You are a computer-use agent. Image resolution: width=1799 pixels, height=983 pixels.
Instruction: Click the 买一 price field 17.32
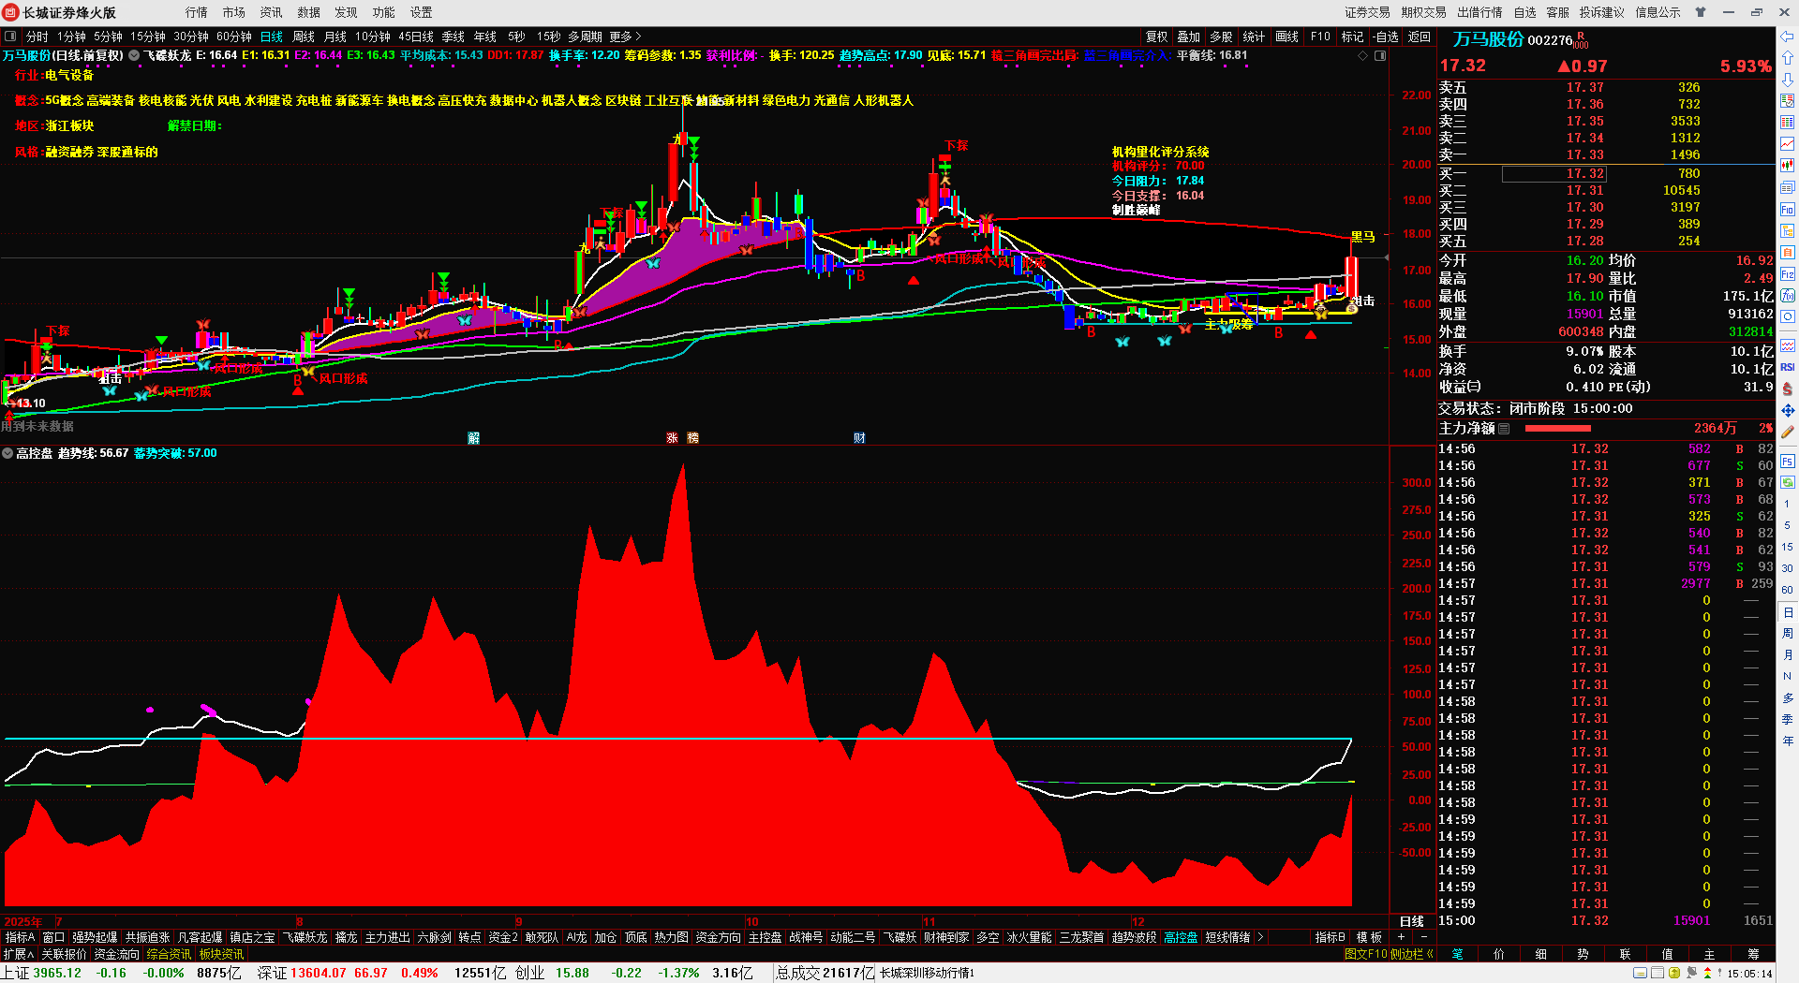1554,173
